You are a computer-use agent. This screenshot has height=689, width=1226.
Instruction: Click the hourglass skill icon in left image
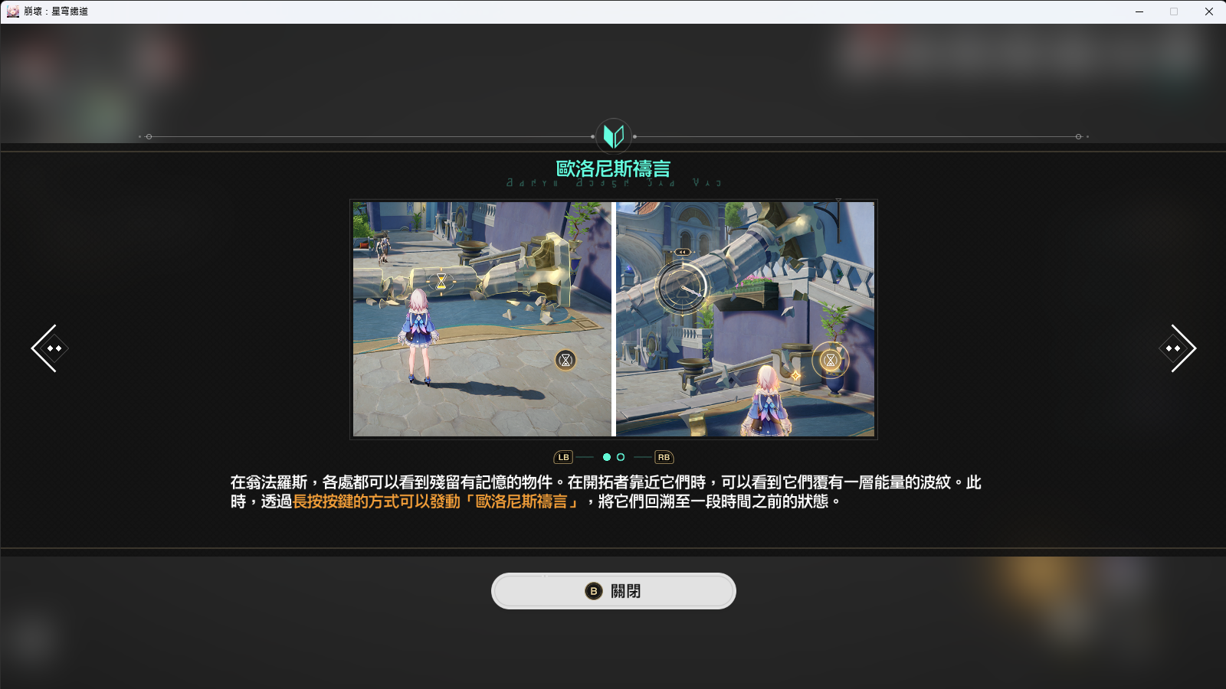[x=565, y=360]
